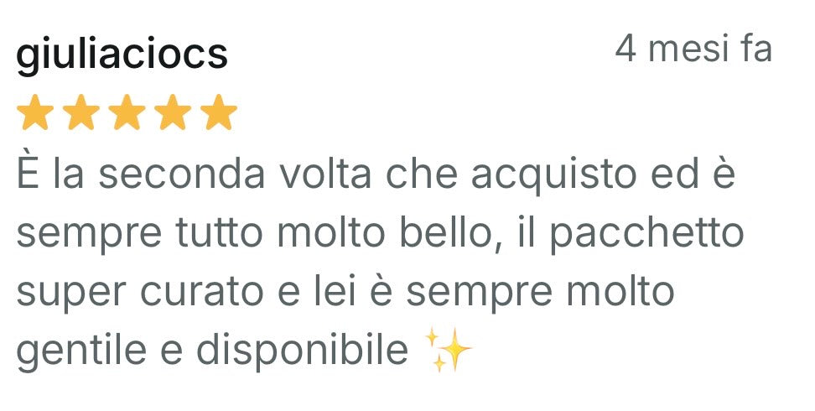Click the word 'volta' in review
This screenshot has width=815, height=411.
pyautogui.click(x=325, y=174)
